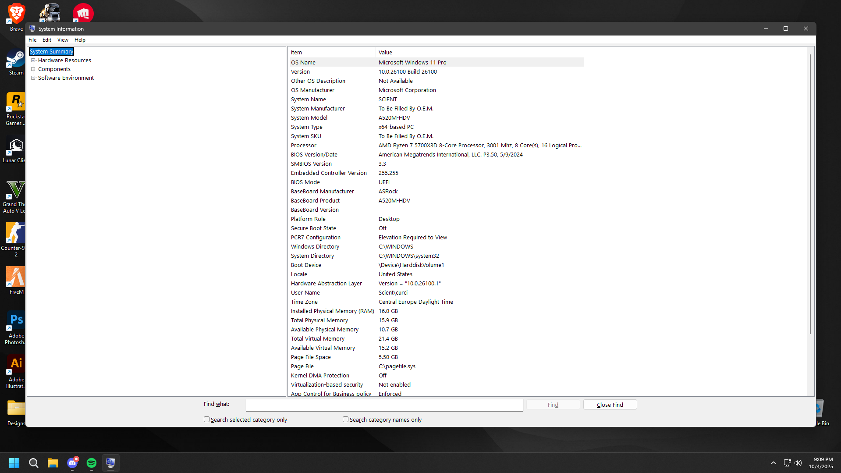Open the Windows Start menu

[14, 463]
